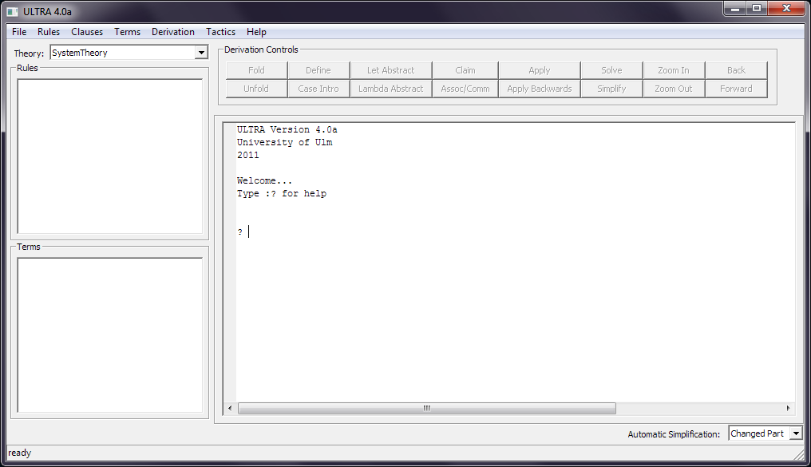Click the Apply Backwards button
Image resolution: width=811 pixels, height=467 pixels.
click(x=540, y=89)
